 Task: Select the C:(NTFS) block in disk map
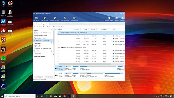pos(98,68)
